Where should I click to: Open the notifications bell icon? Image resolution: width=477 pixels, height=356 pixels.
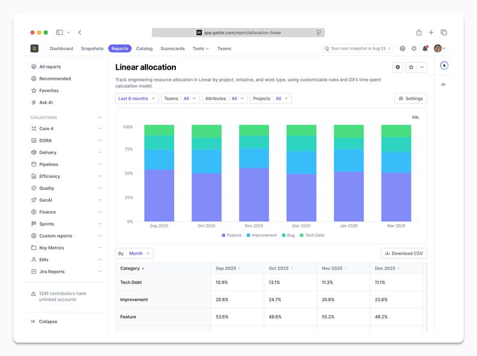coord(425,49)
